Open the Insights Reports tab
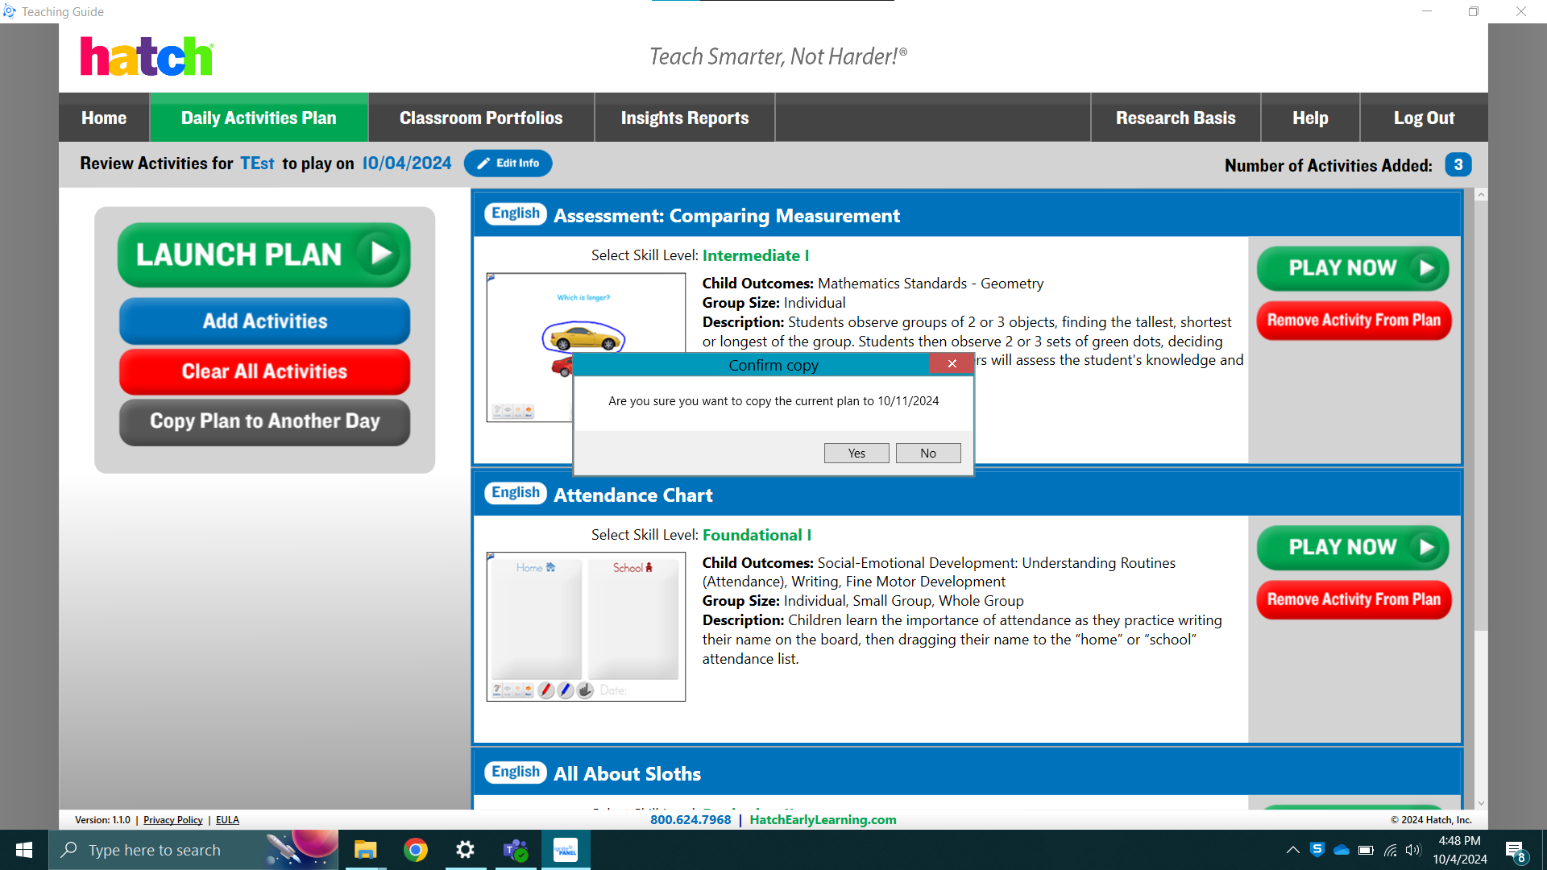The width and height of the screenshot is (1547, 870). [684, 117]
